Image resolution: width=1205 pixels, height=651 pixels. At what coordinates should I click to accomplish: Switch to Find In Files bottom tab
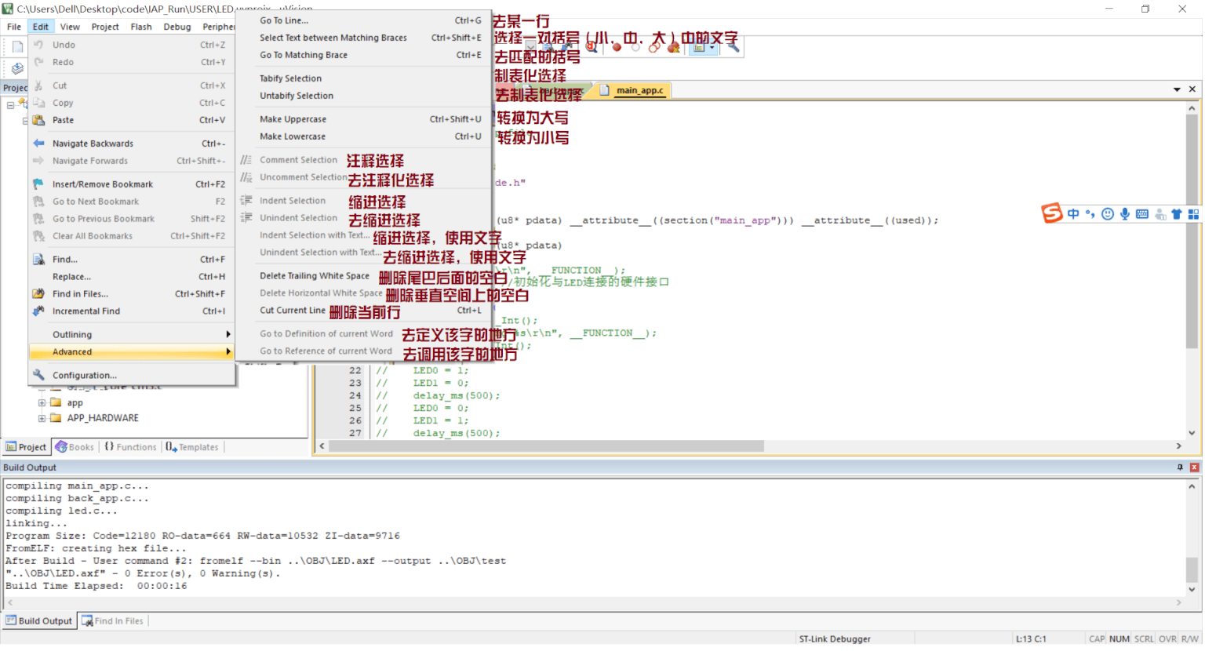click(x=113, y=621)
